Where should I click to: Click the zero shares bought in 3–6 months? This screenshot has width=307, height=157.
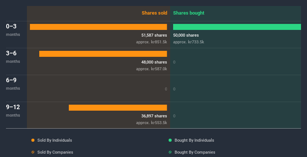(x=174, y=62)
